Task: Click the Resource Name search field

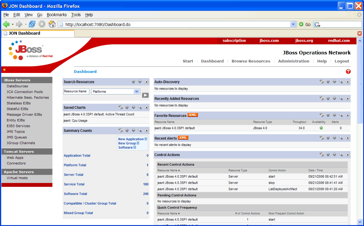Action: pos(76,91)
